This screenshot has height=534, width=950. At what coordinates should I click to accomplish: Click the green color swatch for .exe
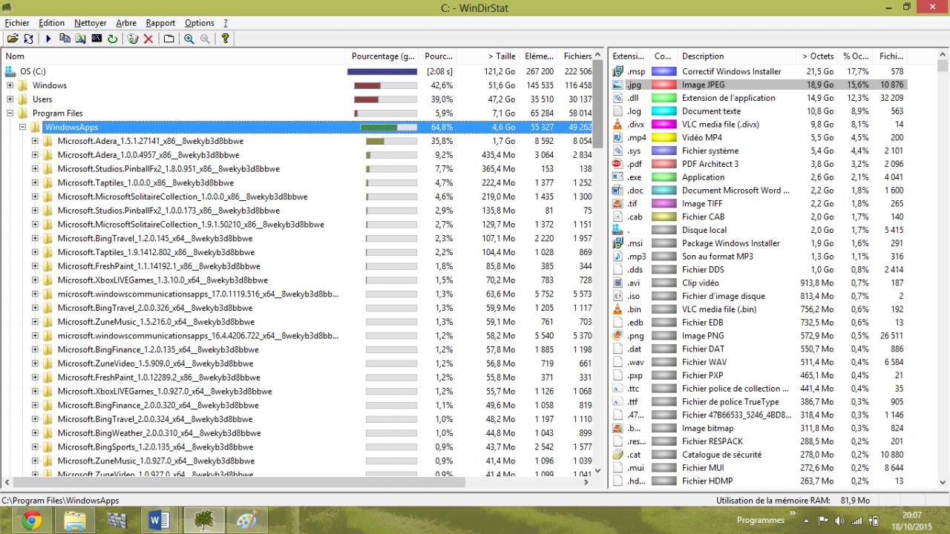click(x=664, y=177)
